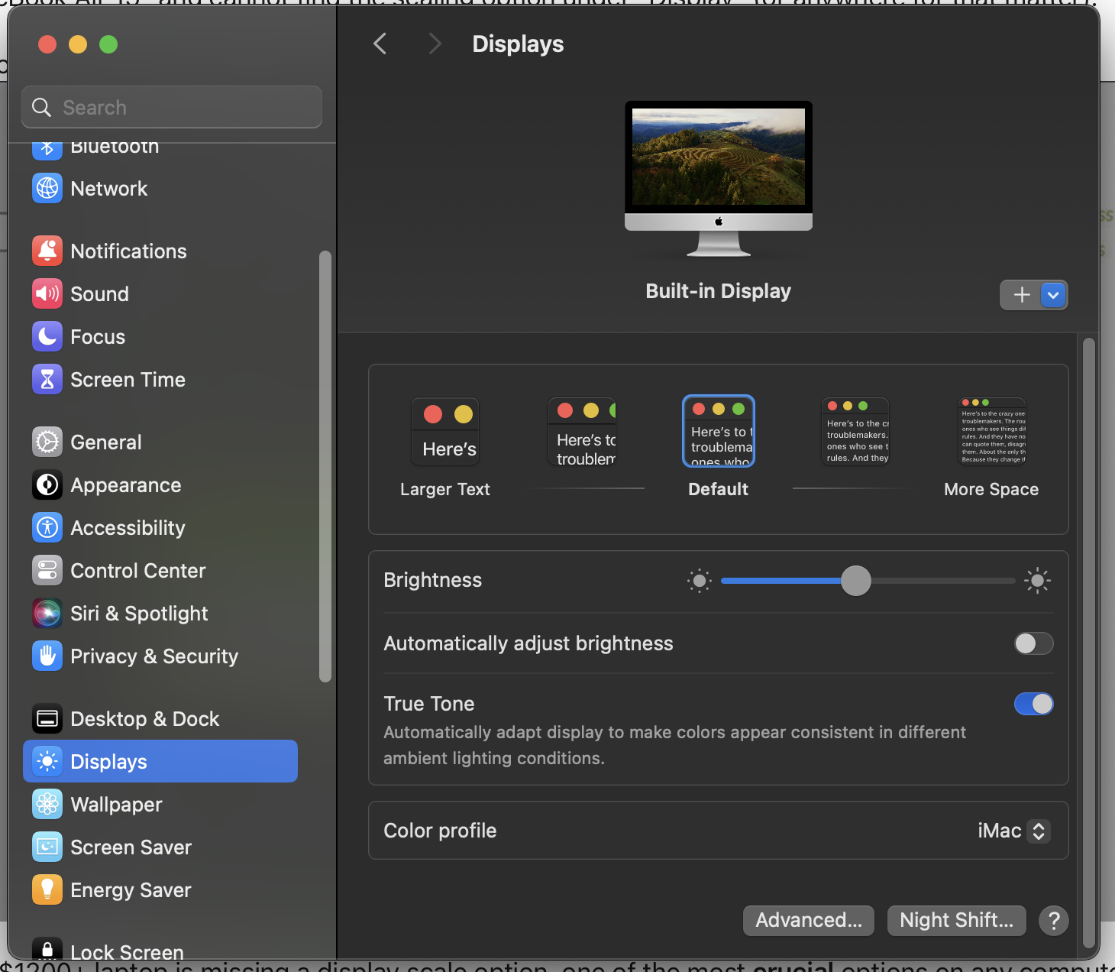Open Sound settings via the speaker icon
The height and width of the screenshot is (972, 1115).
(x=47, y=293)
